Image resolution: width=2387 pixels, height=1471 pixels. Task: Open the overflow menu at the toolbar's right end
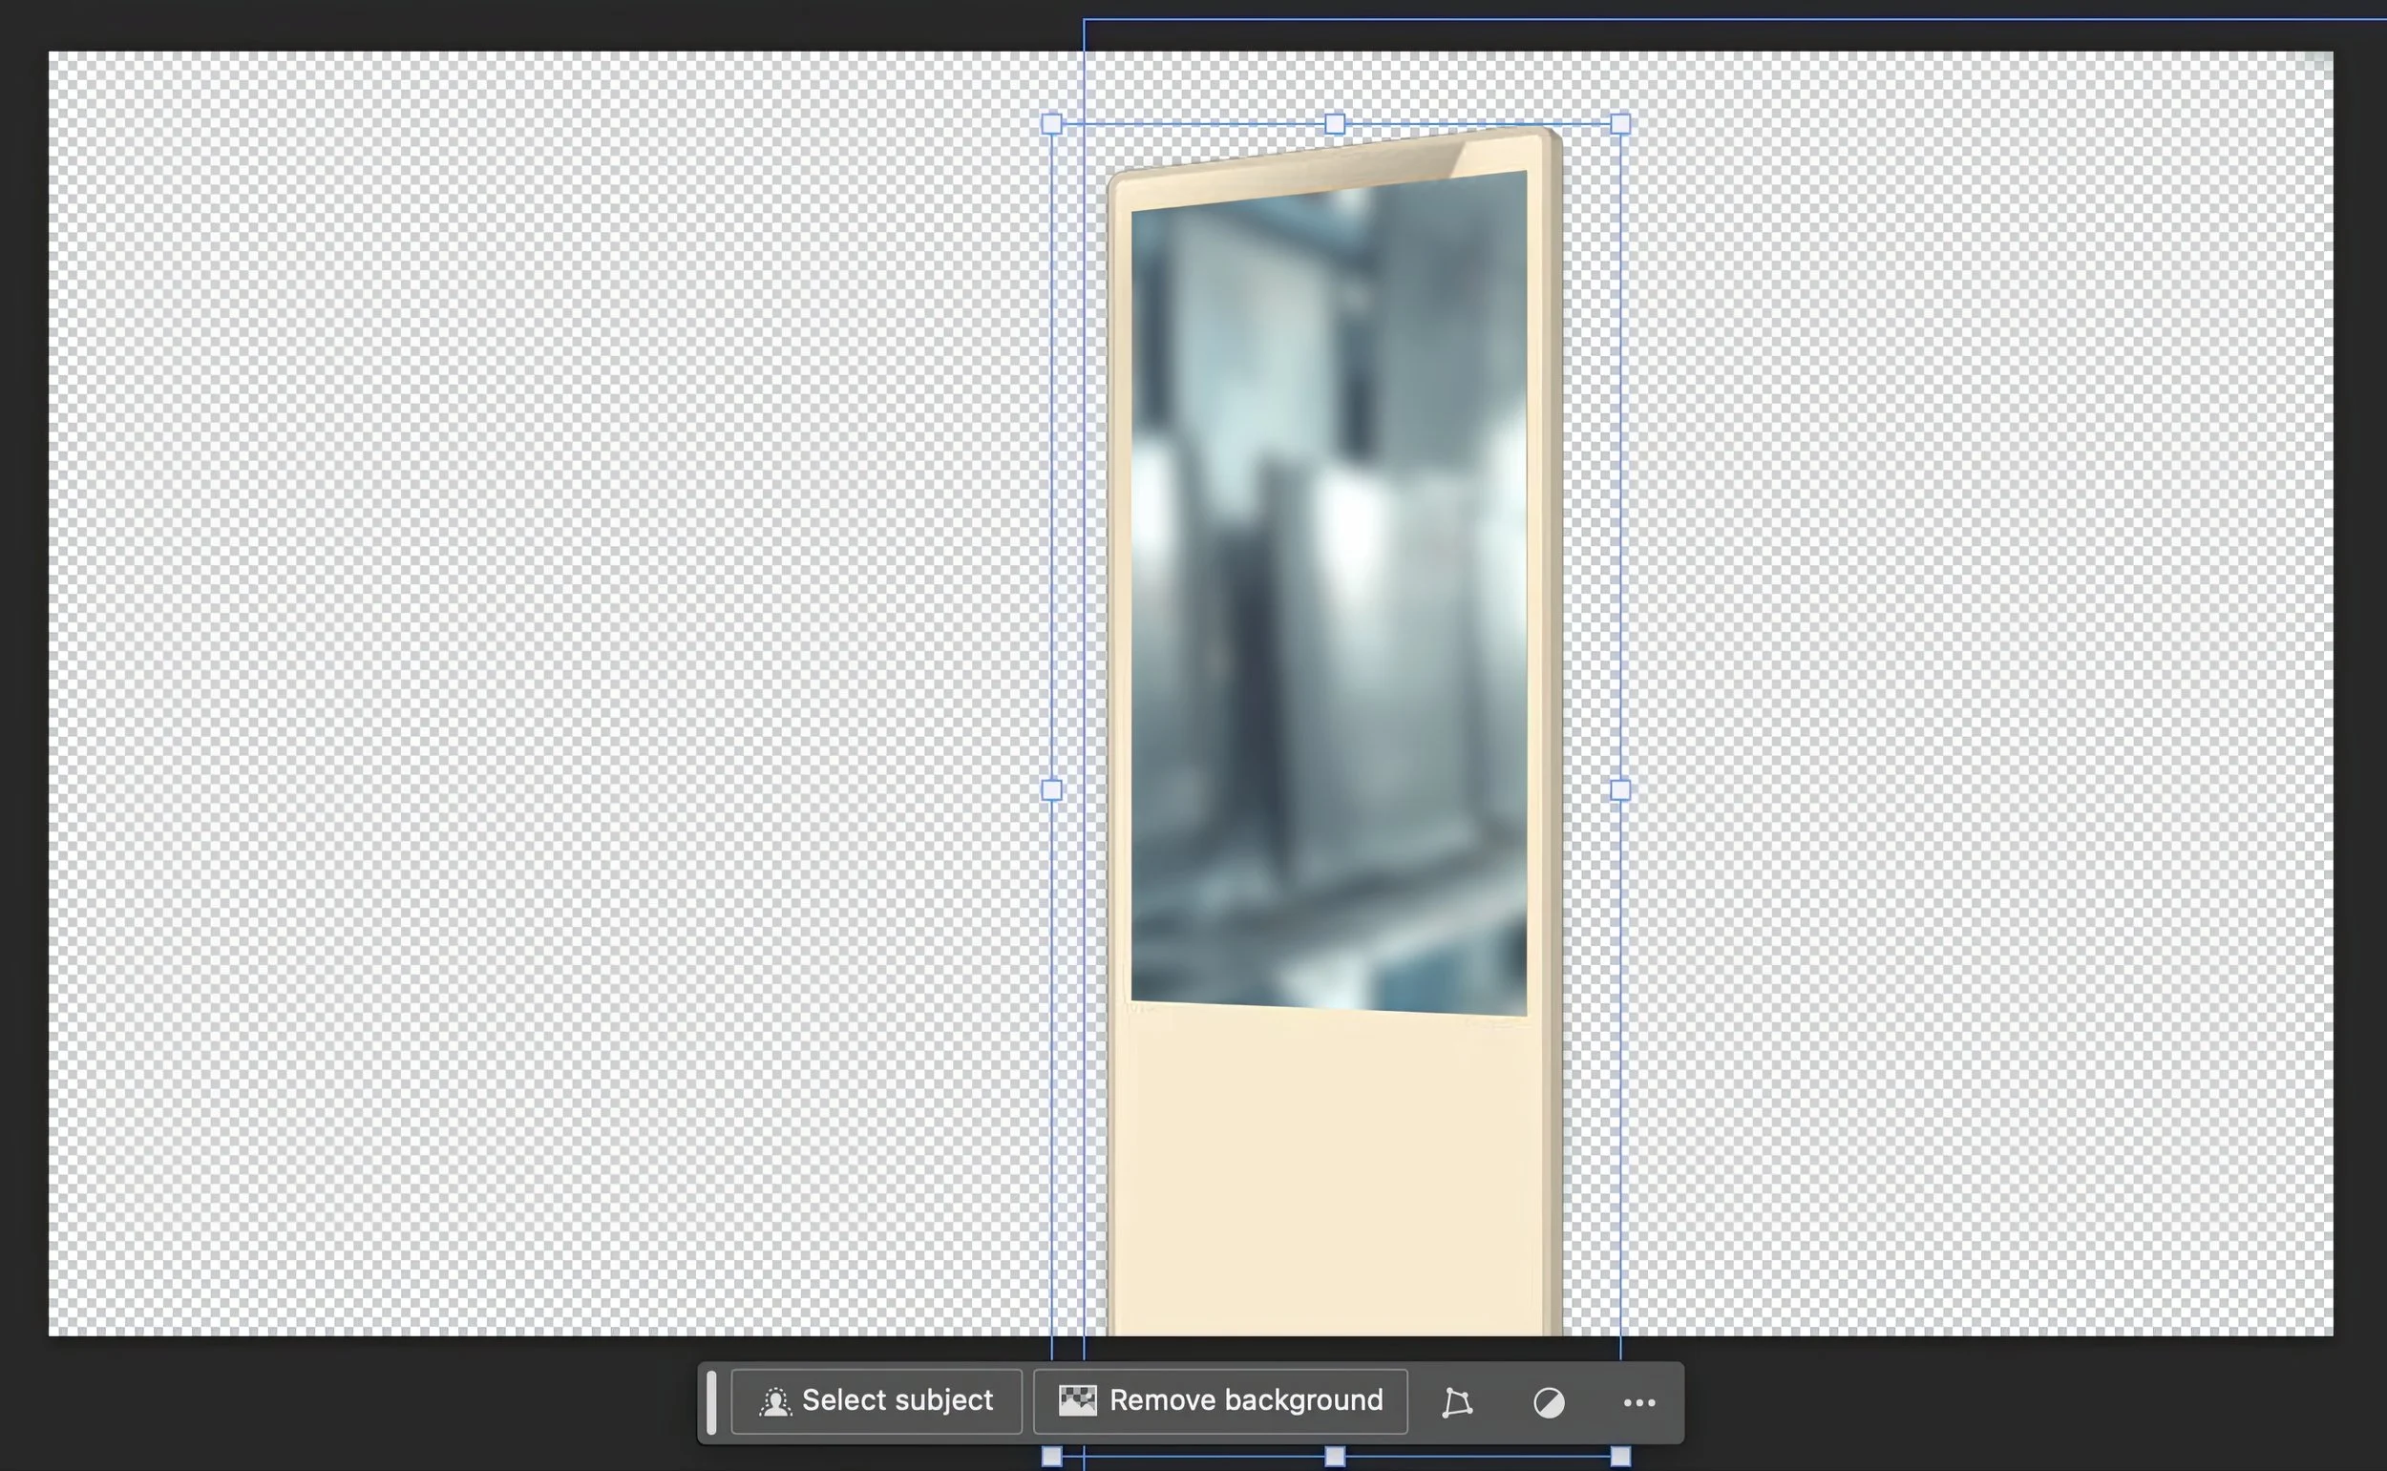1640,1401
